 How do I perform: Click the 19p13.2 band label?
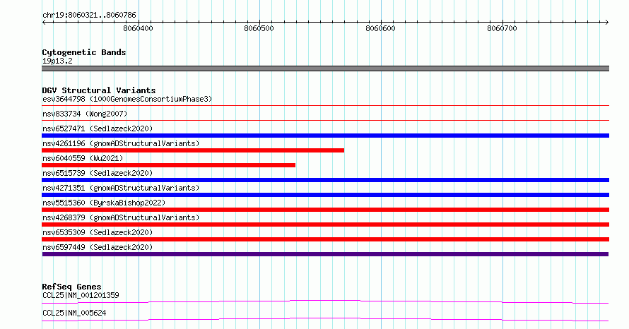57,61
